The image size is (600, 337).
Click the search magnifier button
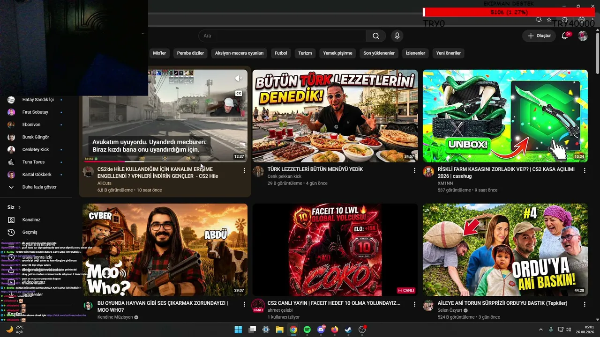[x=376, y=36]
